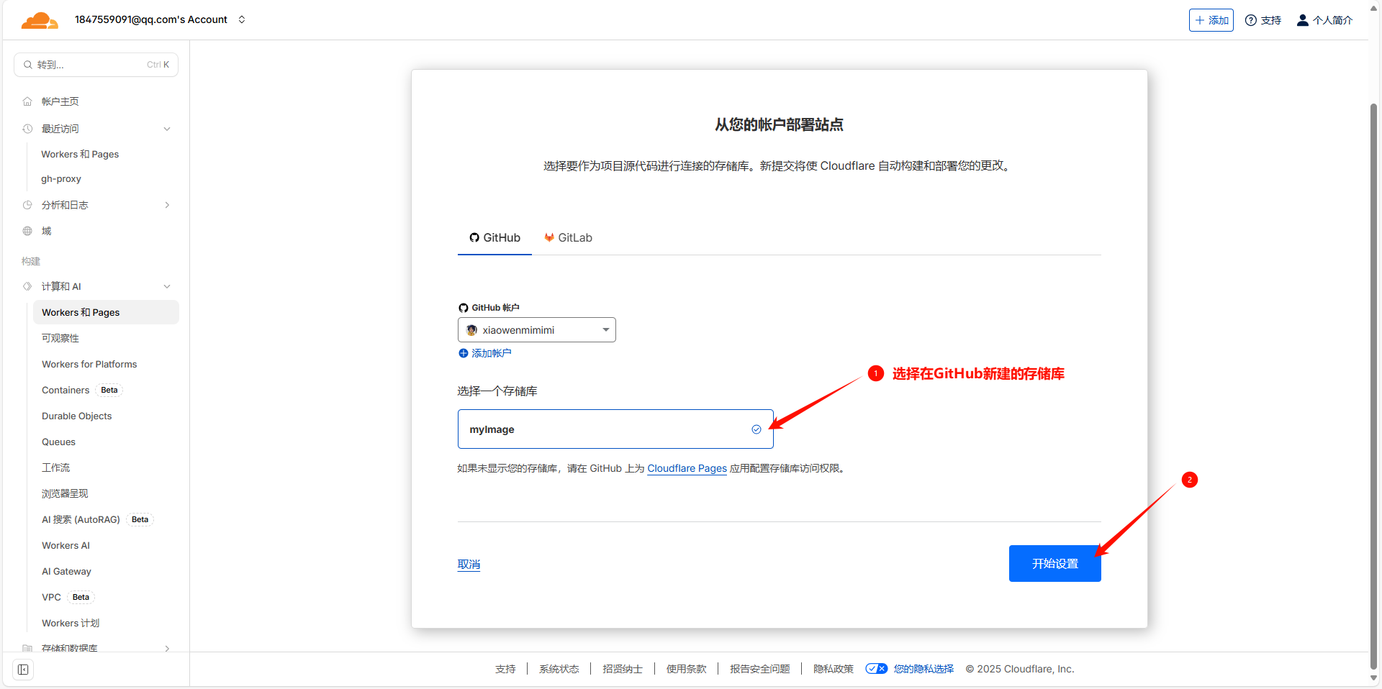
Task: Switch to the GitLab tab
Action: click(x=568, y=238)
